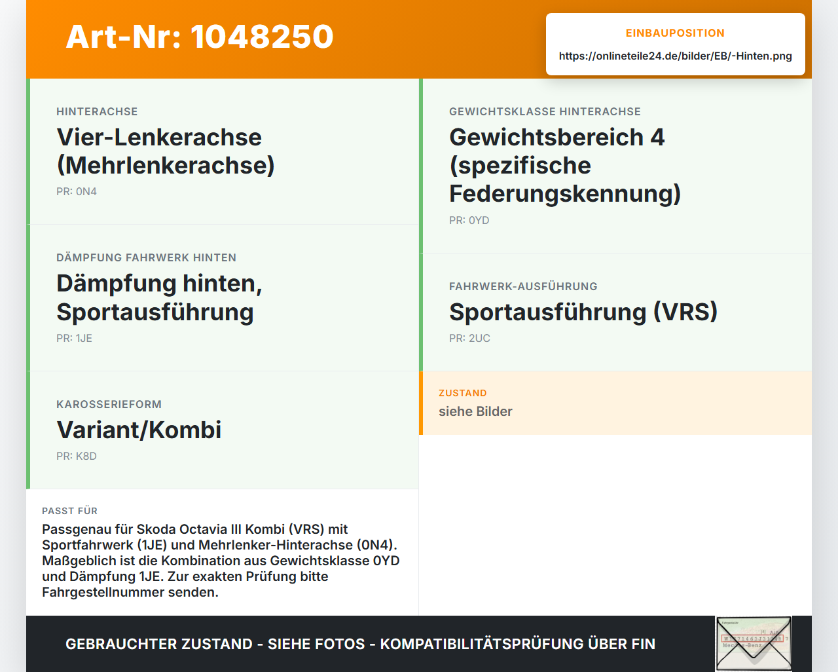Viewport: 838px width, 672px height.
Task: Click the FAHRWERK-AUSFÜHRUNG label
Action: (523, 286)
